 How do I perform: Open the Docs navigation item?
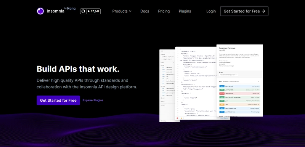(x=145, y=11)
